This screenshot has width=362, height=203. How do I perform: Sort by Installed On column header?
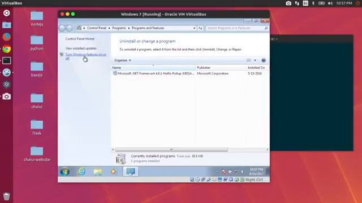(x=257, y=68)
